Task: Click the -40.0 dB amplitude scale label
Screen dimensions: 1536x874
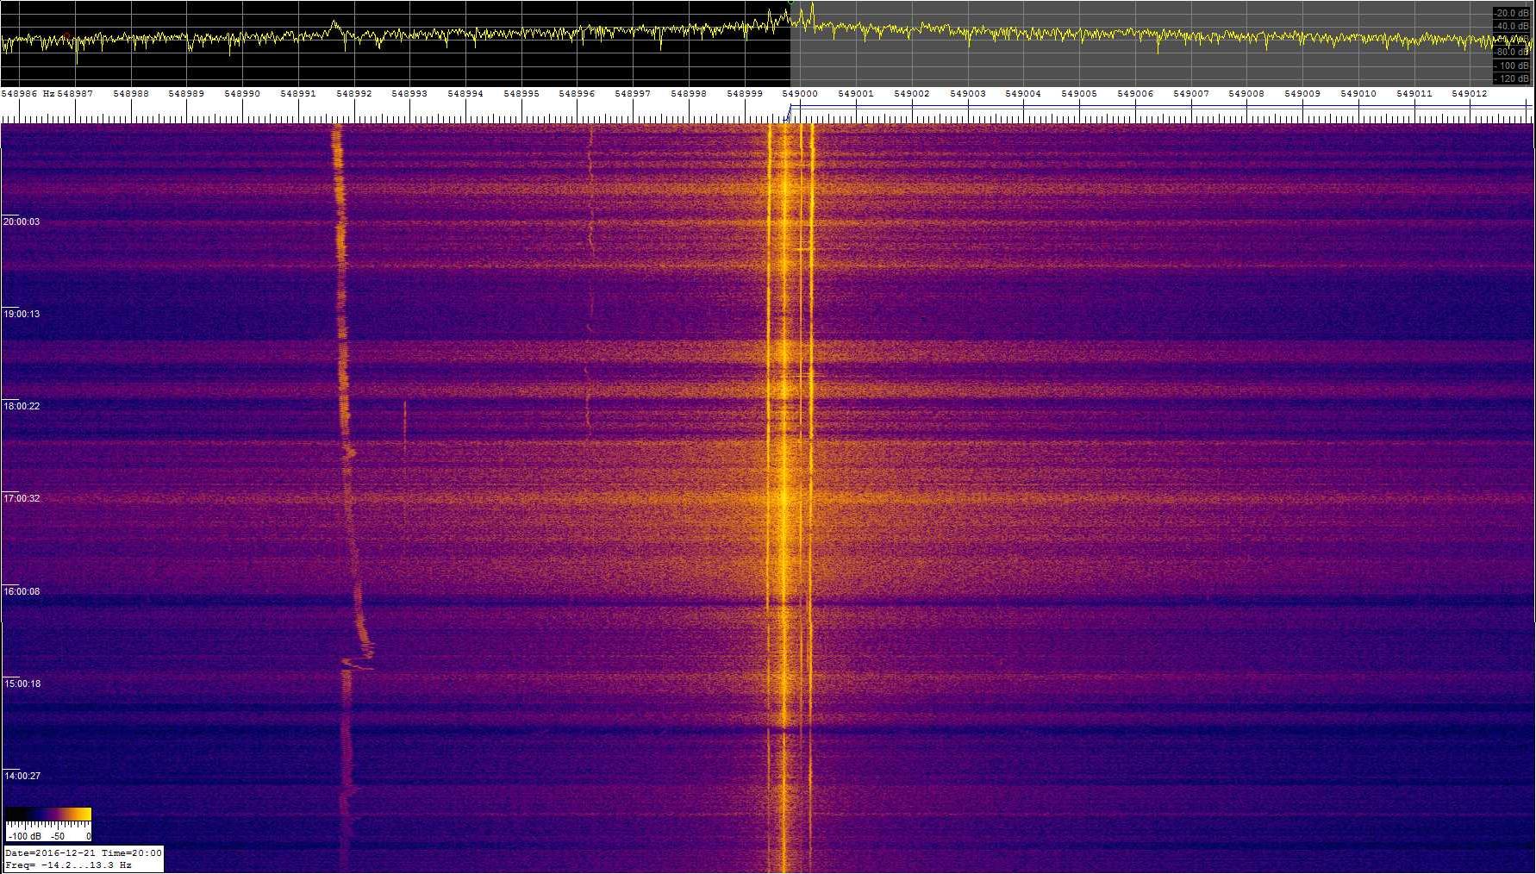Action: pos(1512,26)
